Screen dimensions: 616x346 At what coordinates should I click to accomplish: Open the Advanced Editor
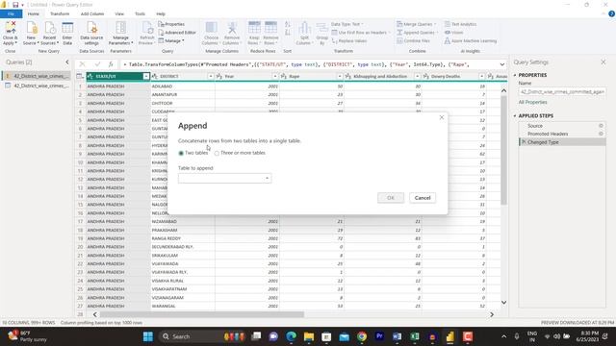coord(177,33)
